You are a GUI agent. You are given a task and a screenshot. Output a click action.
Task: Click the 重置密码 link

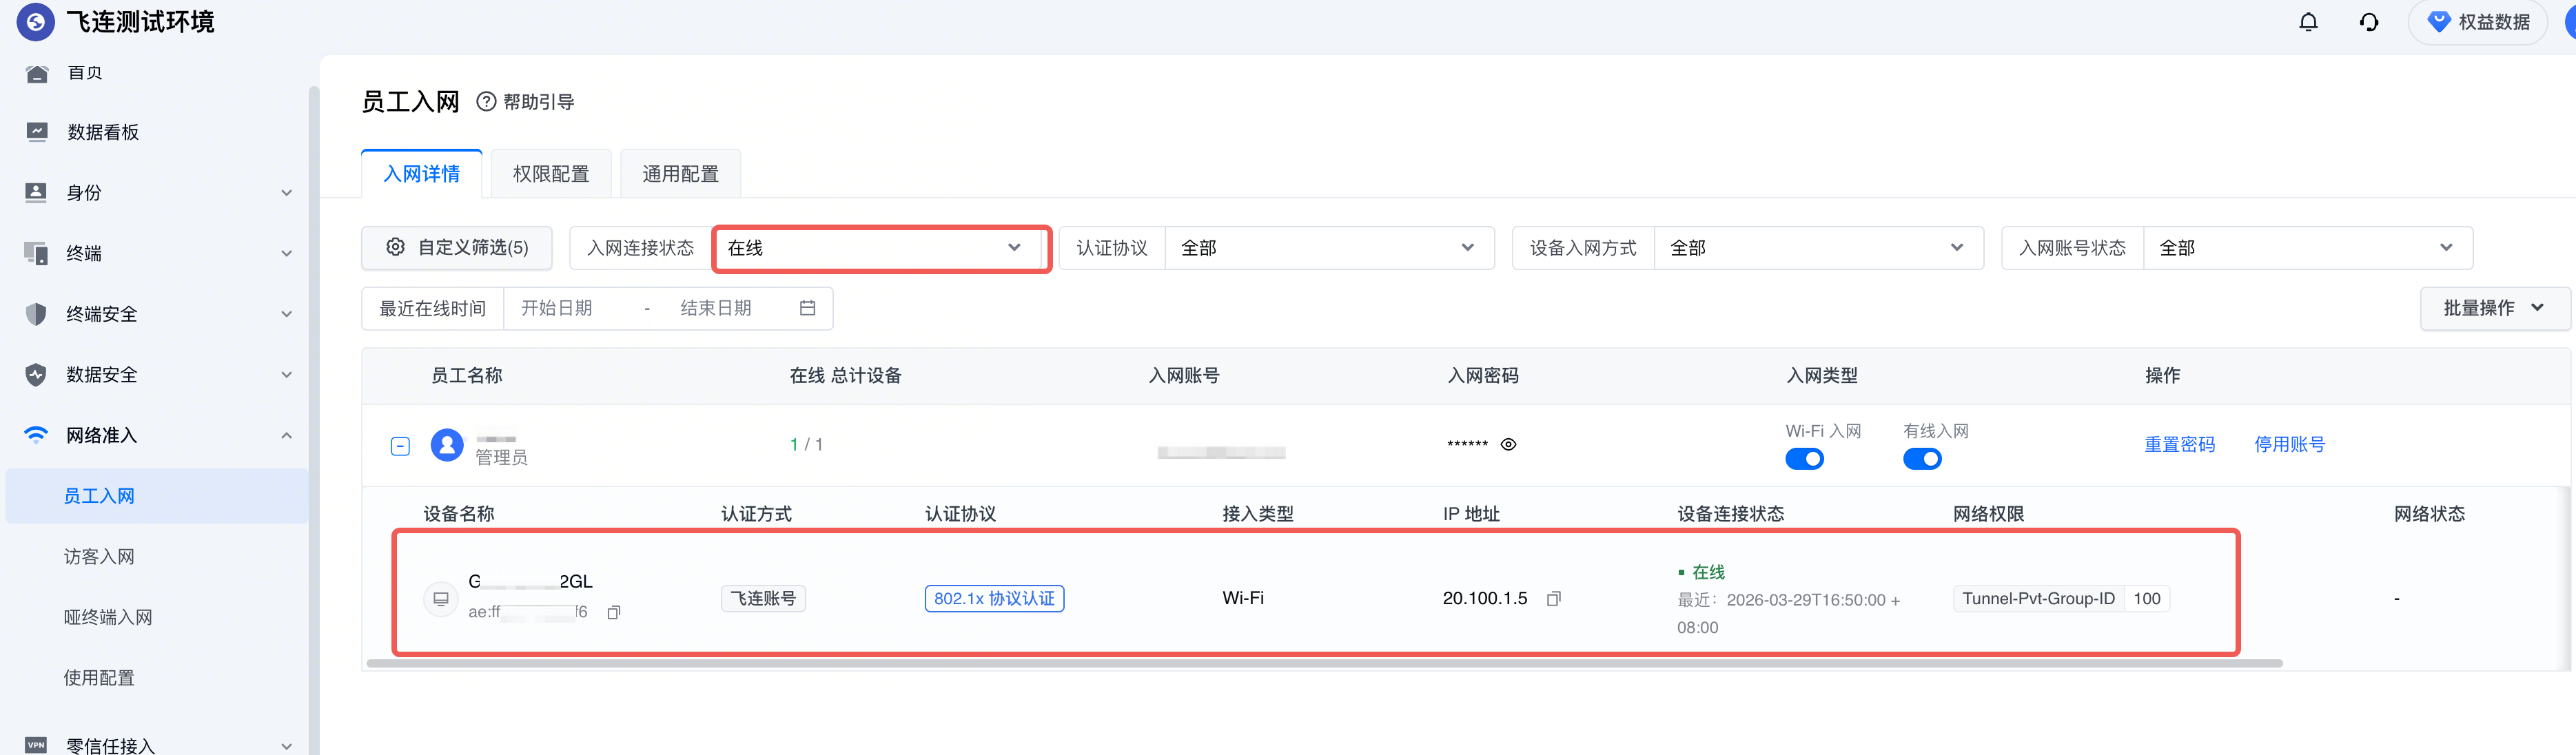2179,445
